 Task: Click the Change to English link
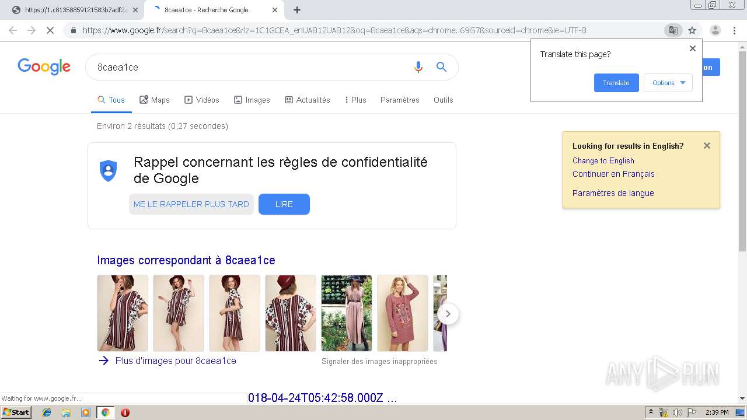603,160
